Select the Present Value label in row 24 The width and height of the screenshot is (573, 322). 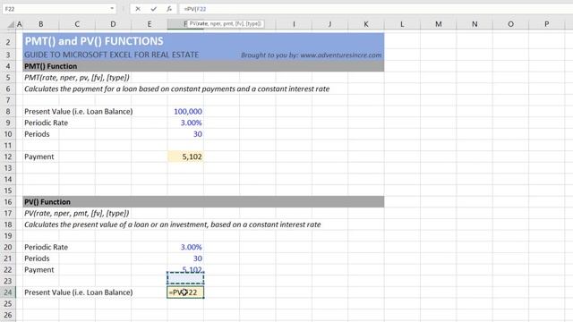[x=78, y=292]
